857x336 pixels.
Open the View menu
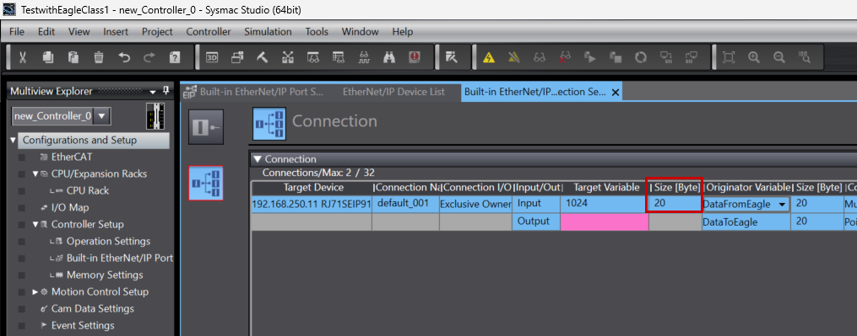[79, 32]
